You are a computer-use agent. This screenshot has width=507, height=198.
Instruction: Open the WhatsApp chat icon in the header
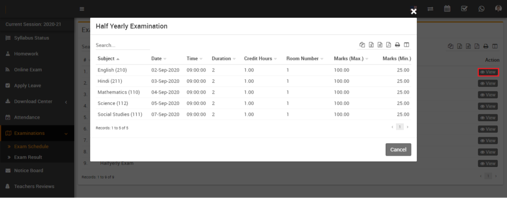[481, 8]
